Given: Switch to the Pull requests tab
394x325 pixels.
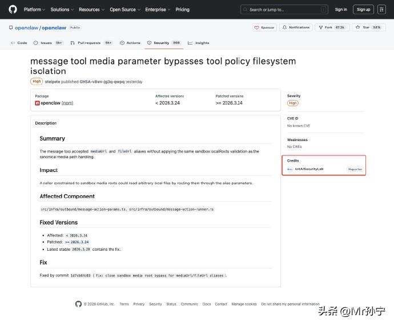Looking at the screenshot, I should pyautogui.click(x=91, y=43).
